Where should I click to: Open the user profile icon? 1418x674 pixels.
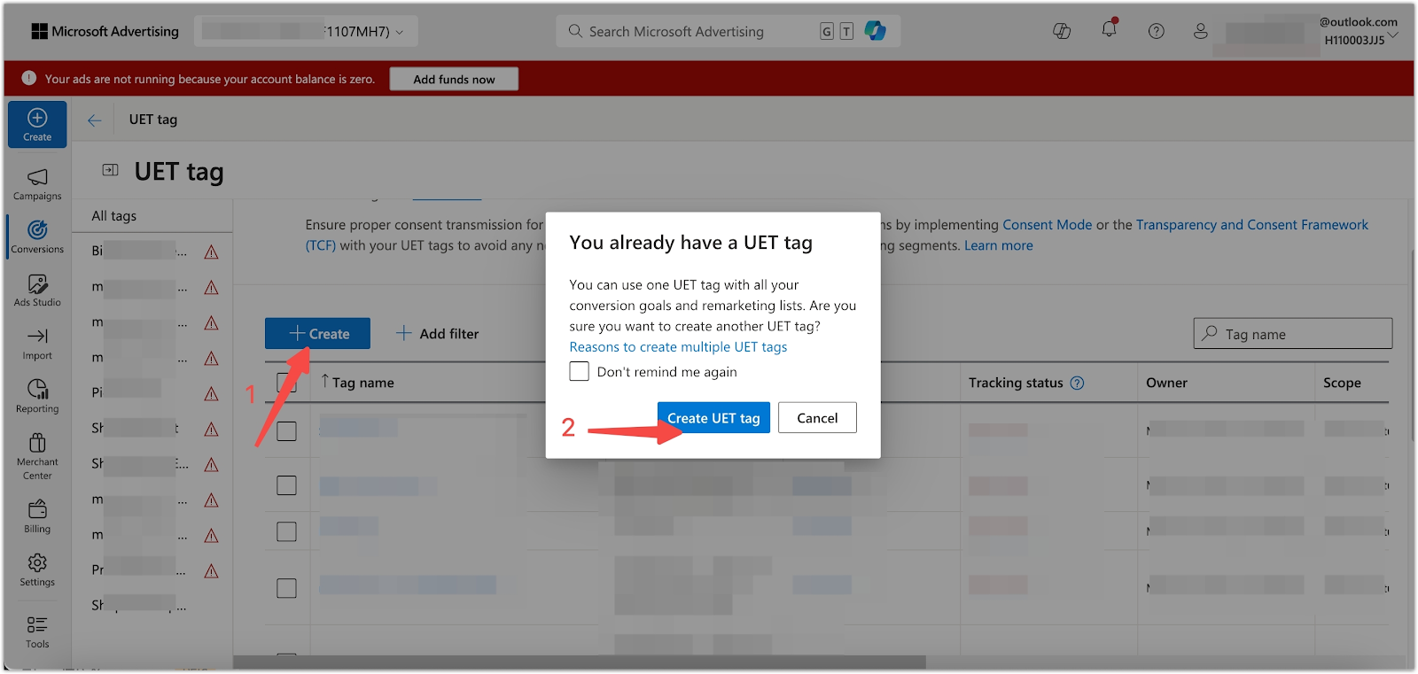point(1201,31)
